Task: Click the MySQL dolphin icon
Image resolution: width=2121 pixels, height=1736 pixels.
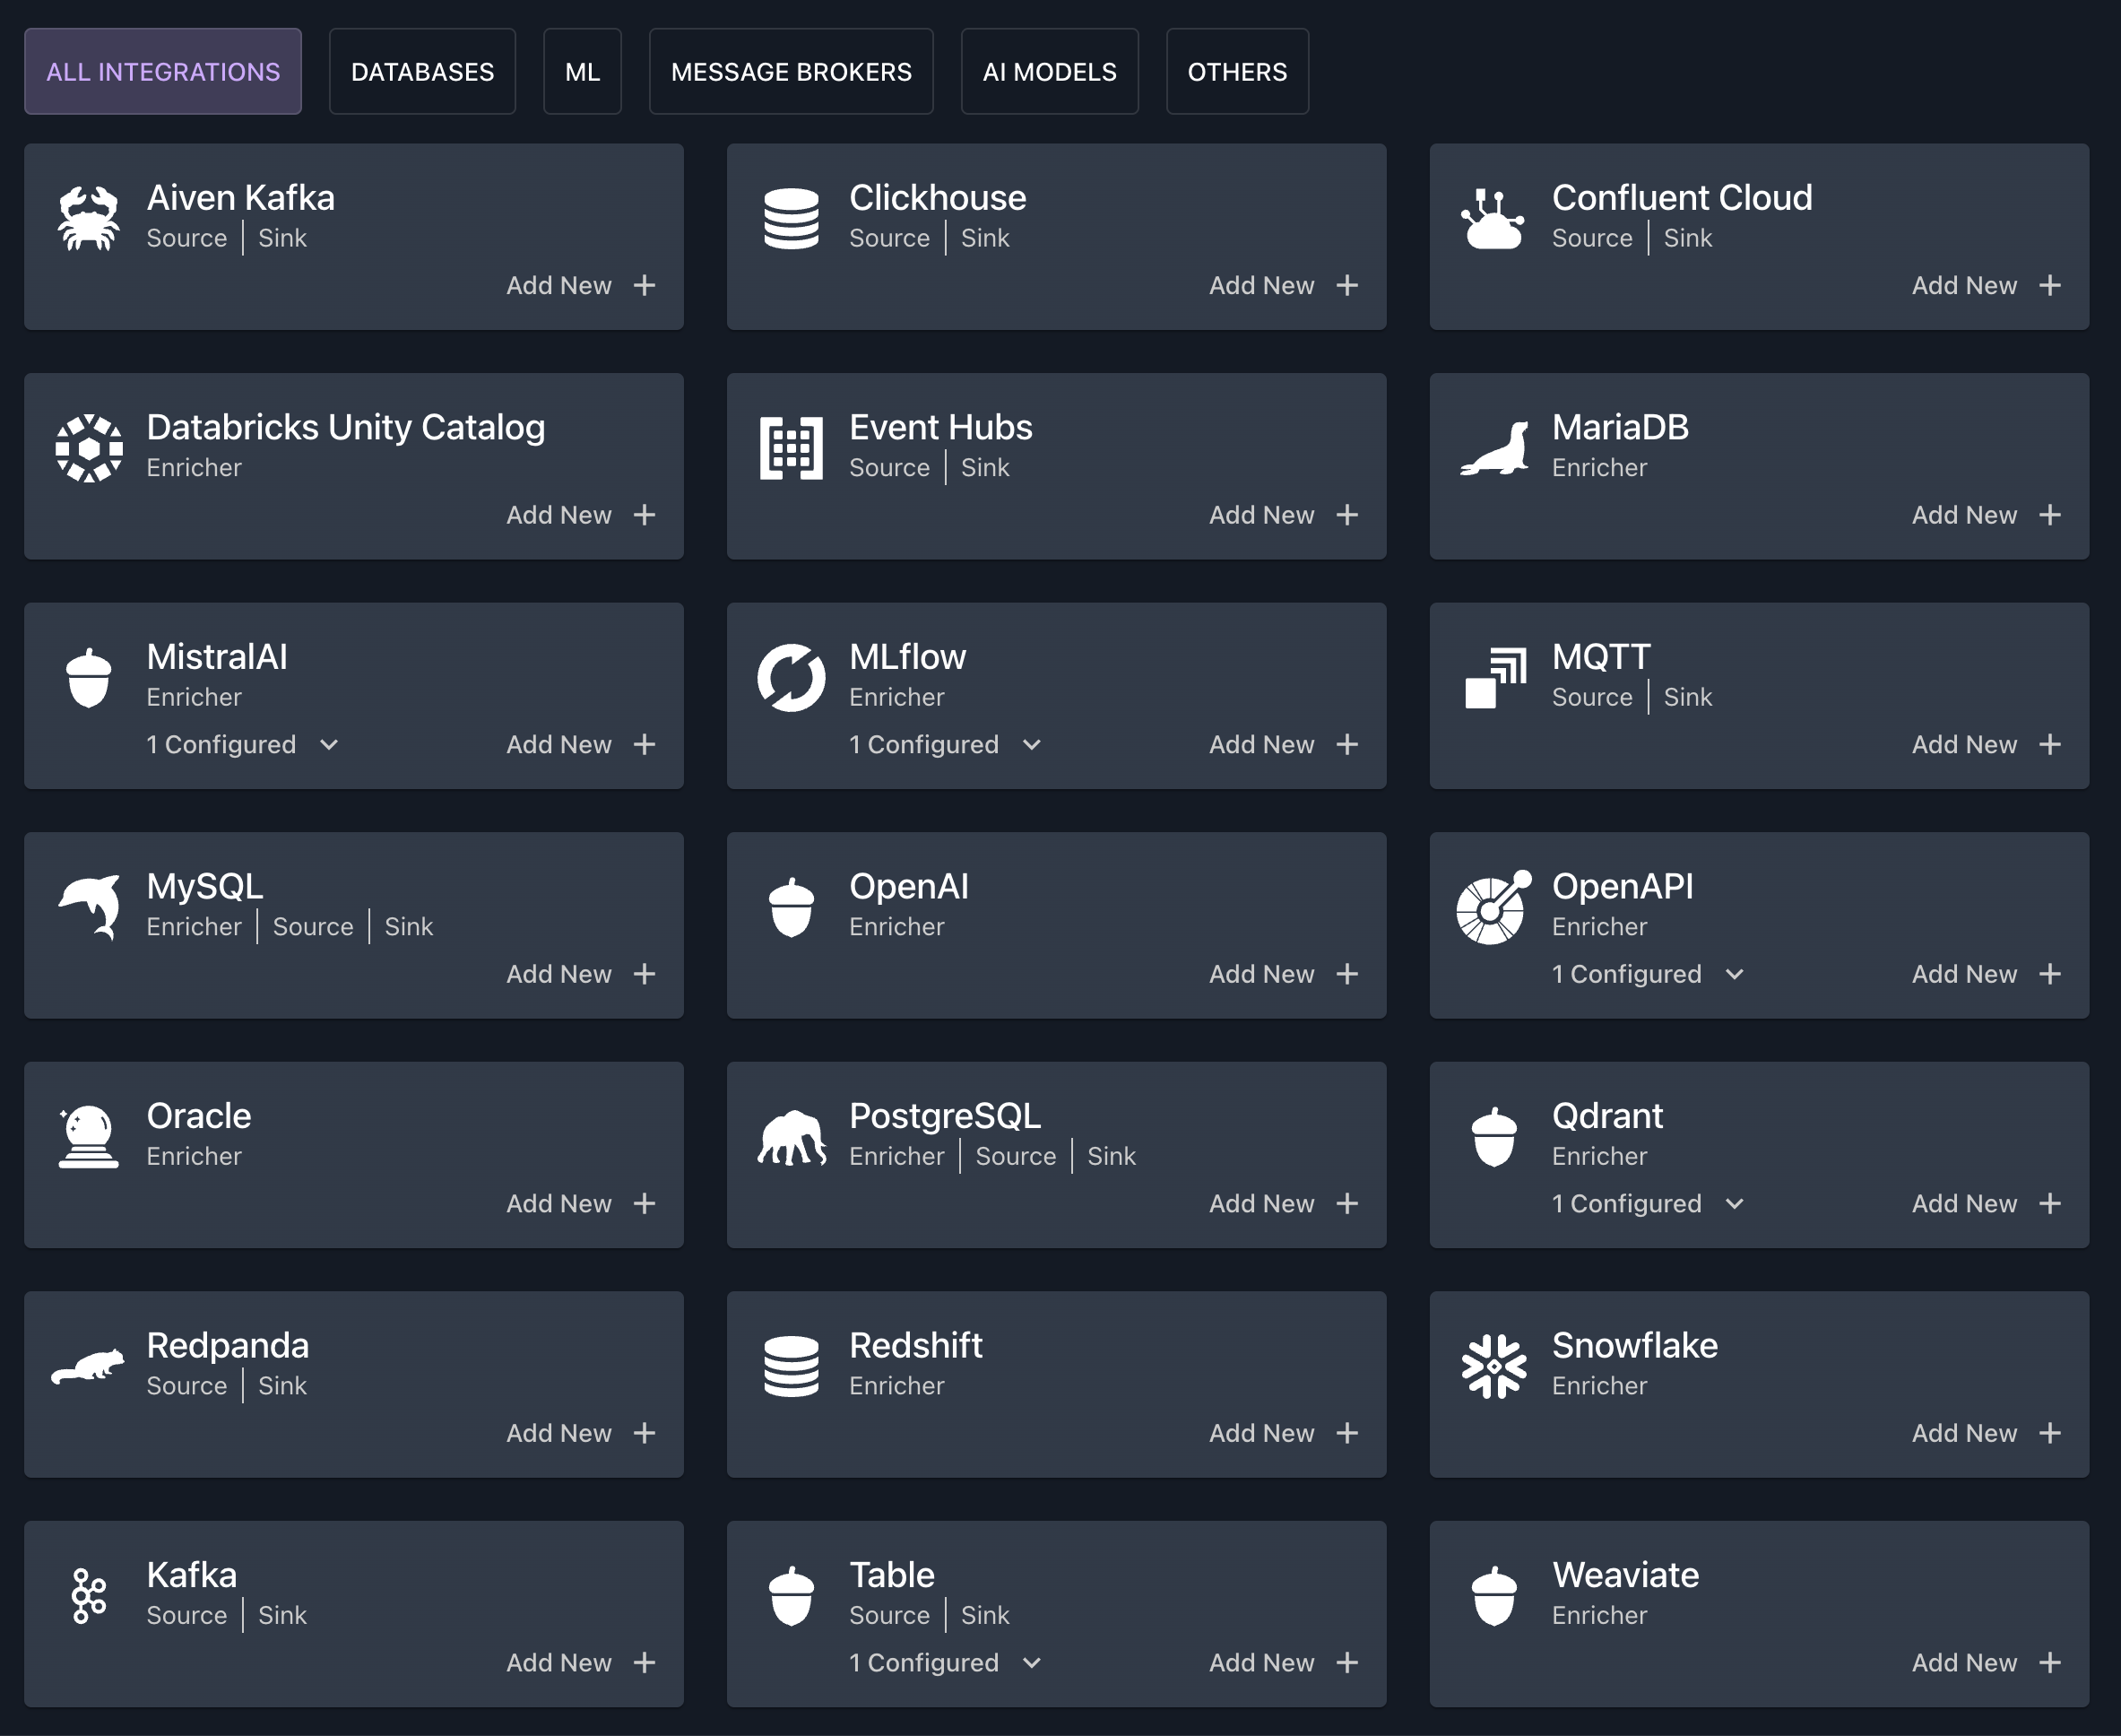Action: coord(89,907)
